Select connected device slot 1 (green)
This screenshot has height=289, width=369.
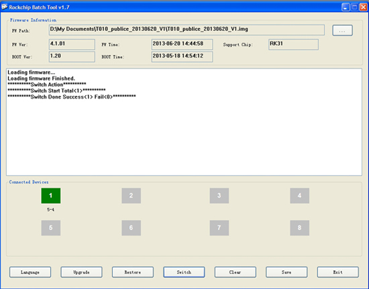click(x=51, y=196)
